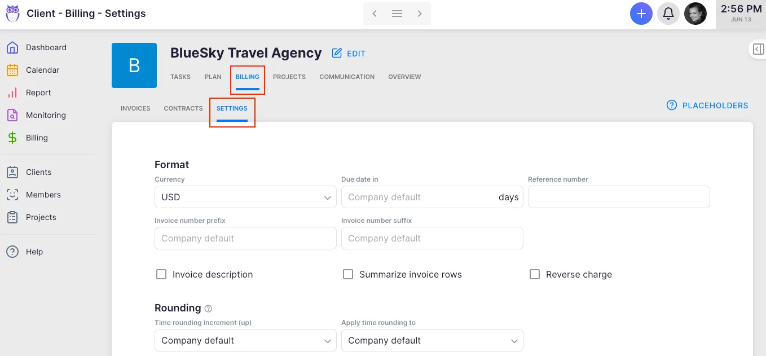Click the Billing dollar sign icon
The width and height of the screenshot is (766, 356).
click(x=12, y=138)
